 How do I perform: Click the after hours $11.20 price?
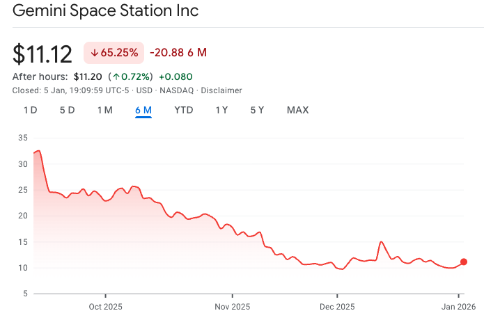(88, 77)
